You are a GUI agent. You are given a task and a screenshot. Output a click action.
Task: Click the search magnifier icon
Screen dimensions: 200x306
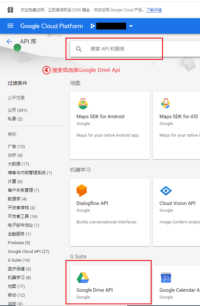(x=79, y=49)
